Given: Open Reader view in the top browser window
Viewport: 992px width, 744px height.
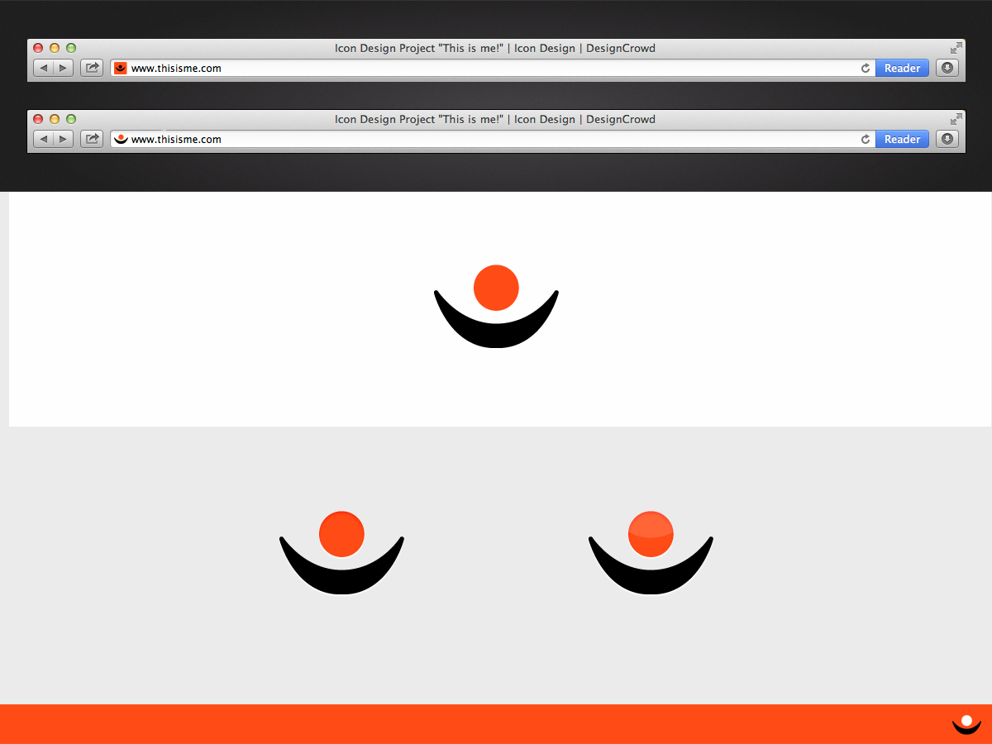Looking at the screenshot, I should click(x=902, y=68).
